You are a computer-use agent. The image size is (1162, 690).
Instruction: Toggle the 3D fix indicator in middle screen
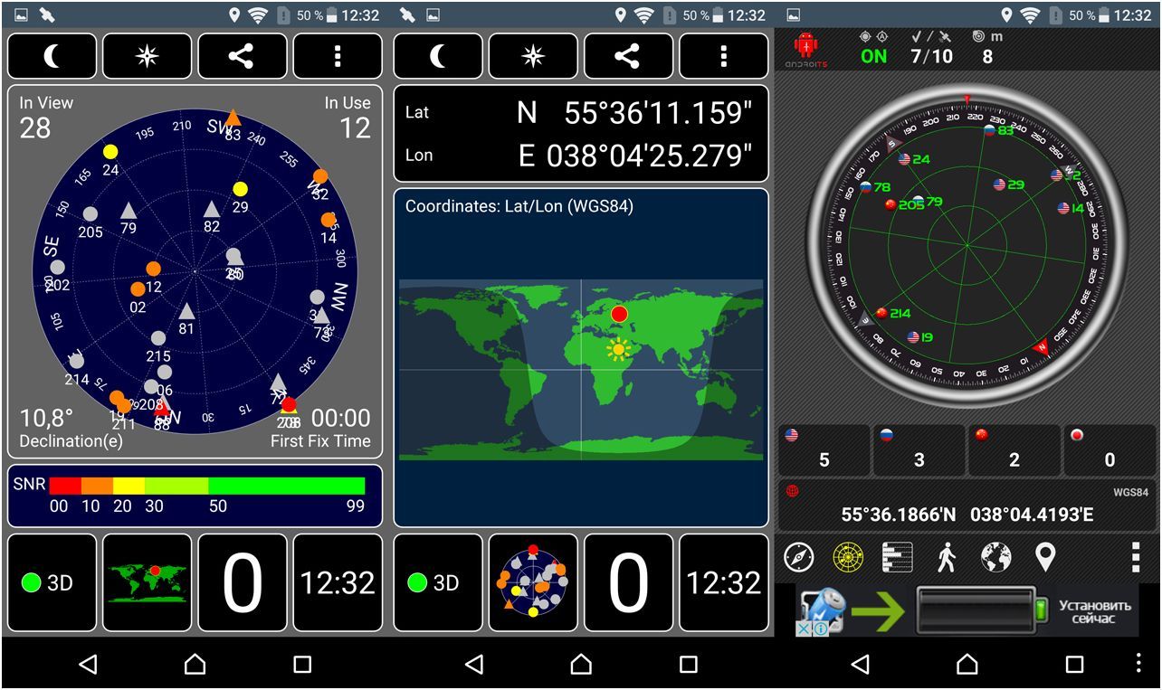coord(438,582)
